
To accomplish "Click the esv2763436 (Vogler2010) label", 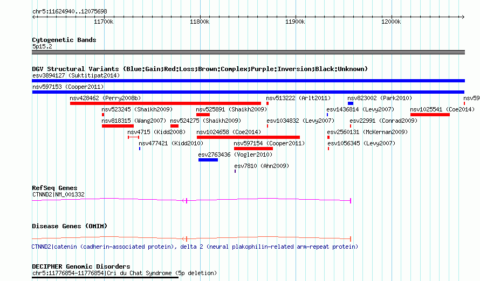I will point(235,154).
